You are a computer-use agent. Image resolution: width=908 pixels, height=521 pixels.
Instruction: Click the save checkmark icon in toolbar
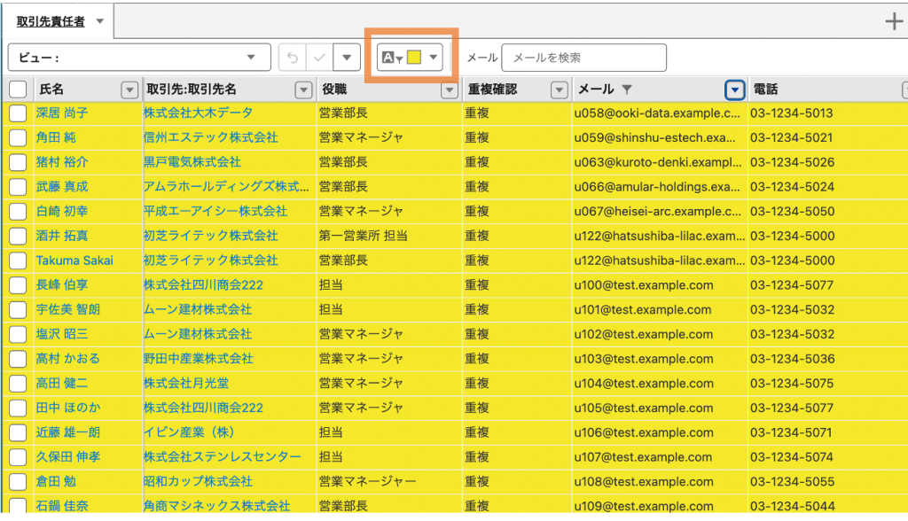pos(320,58)
